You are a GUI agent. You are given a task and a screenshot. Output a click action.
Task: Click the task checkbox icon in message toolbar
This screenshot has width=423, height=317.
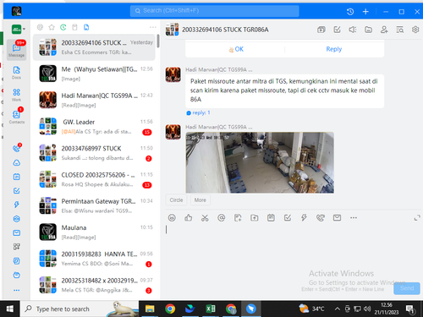288,218
